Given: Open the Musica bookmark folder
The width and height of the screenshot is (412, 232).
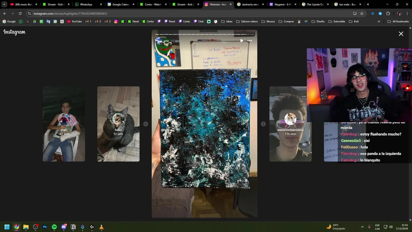Looking at the screenshot, I should click(268, 22).
